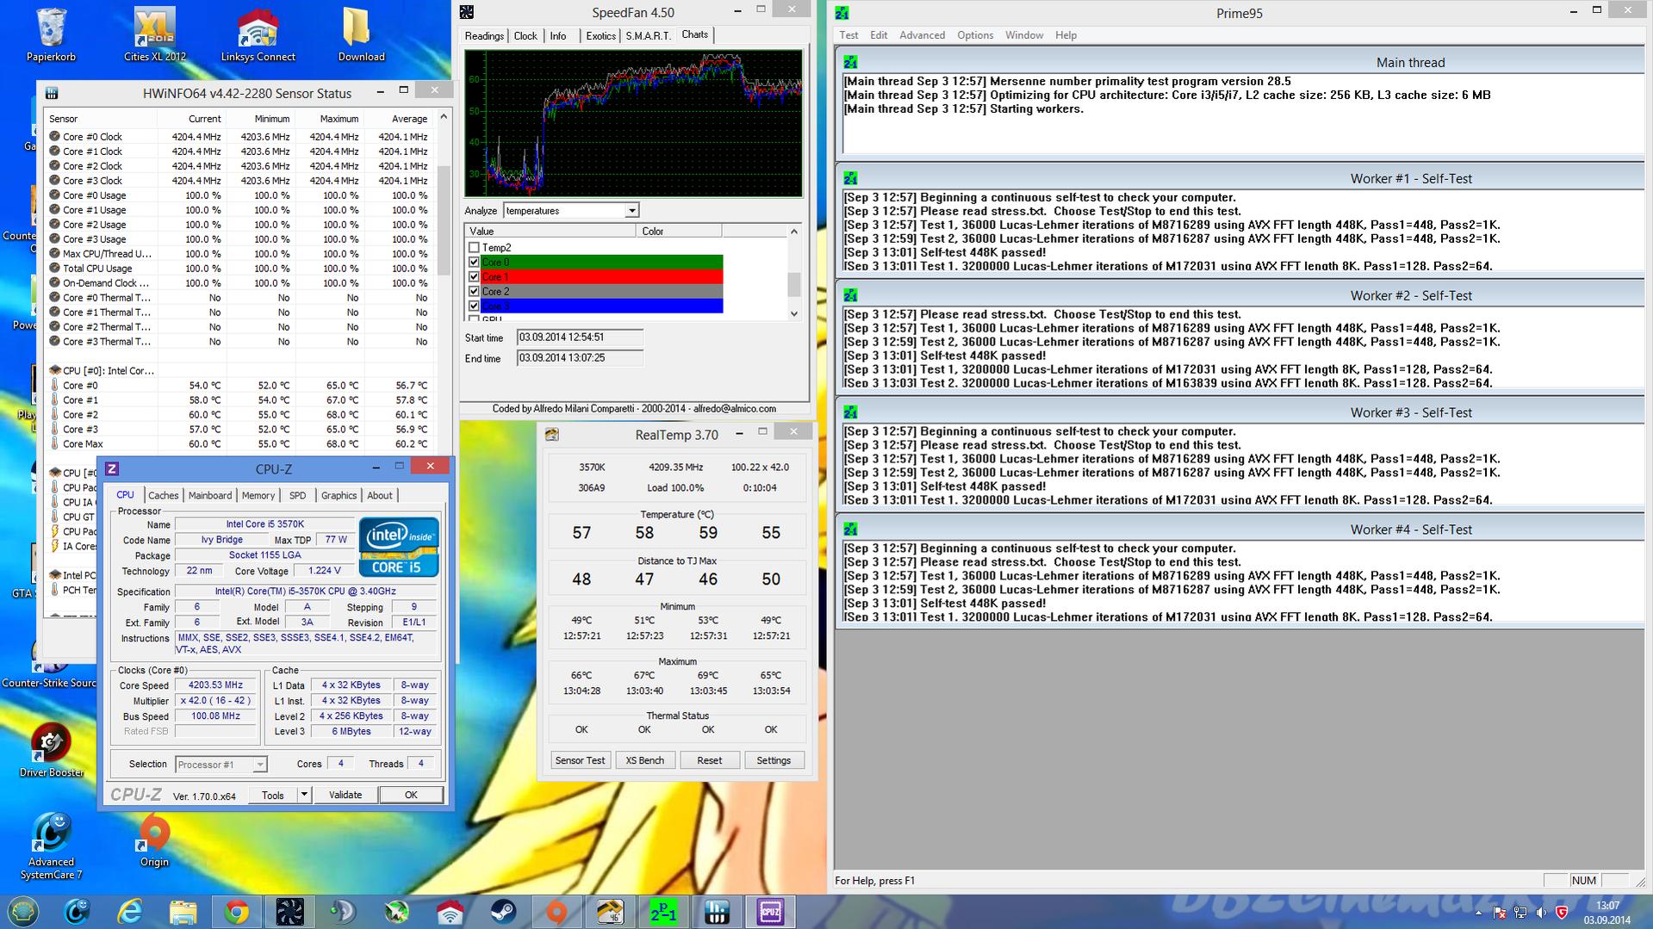Open File Explorer from the taskbar
Image resolution: width=1653 pixels, height=929 pixels.
[x=183, y=912]
